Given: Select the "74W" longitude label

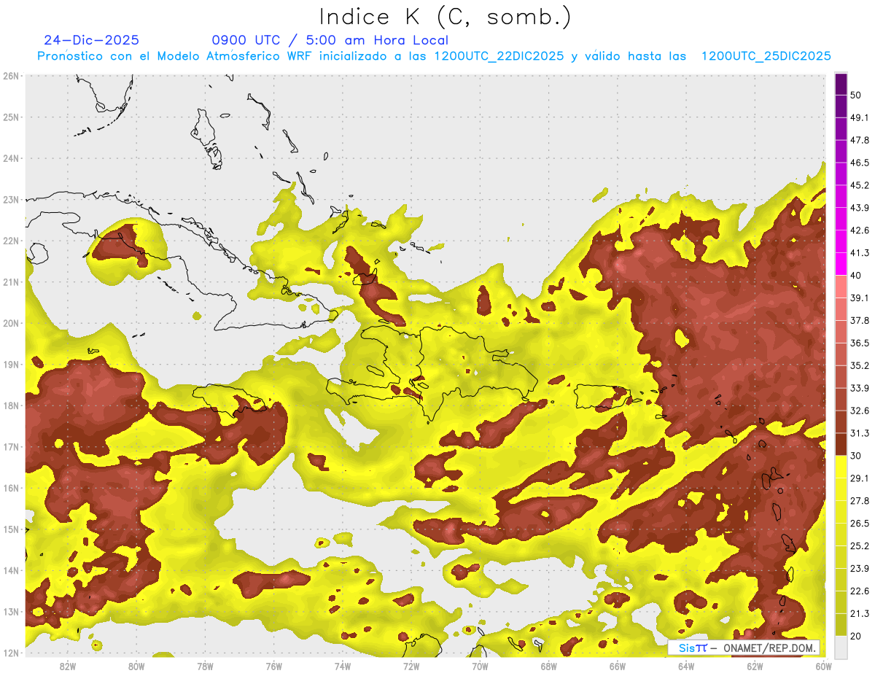Looking at the screenshot, I should pos(343,667).
